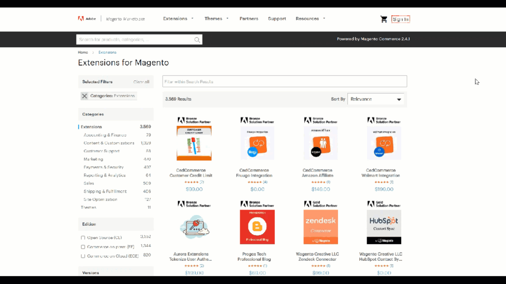The image size is (506, 284).
Task: Expand the Themes navigation menu
Action: (x=216, y=19)
